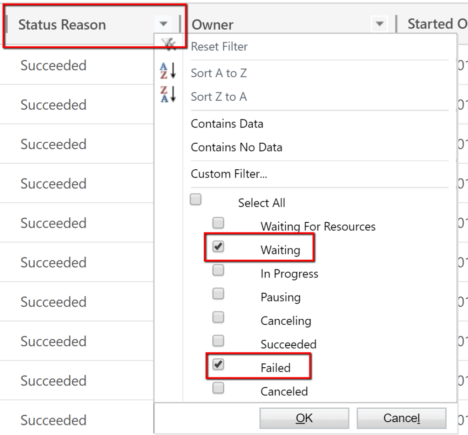The width and height of the screenshot is (468, 435).
Task: Open the Owner column filter dropdown
Action: pyautogui.click(x=379, y=24)
